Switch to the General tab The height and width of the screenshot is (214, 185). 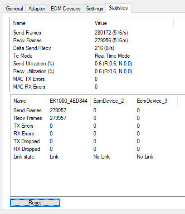tap(15, 9)
